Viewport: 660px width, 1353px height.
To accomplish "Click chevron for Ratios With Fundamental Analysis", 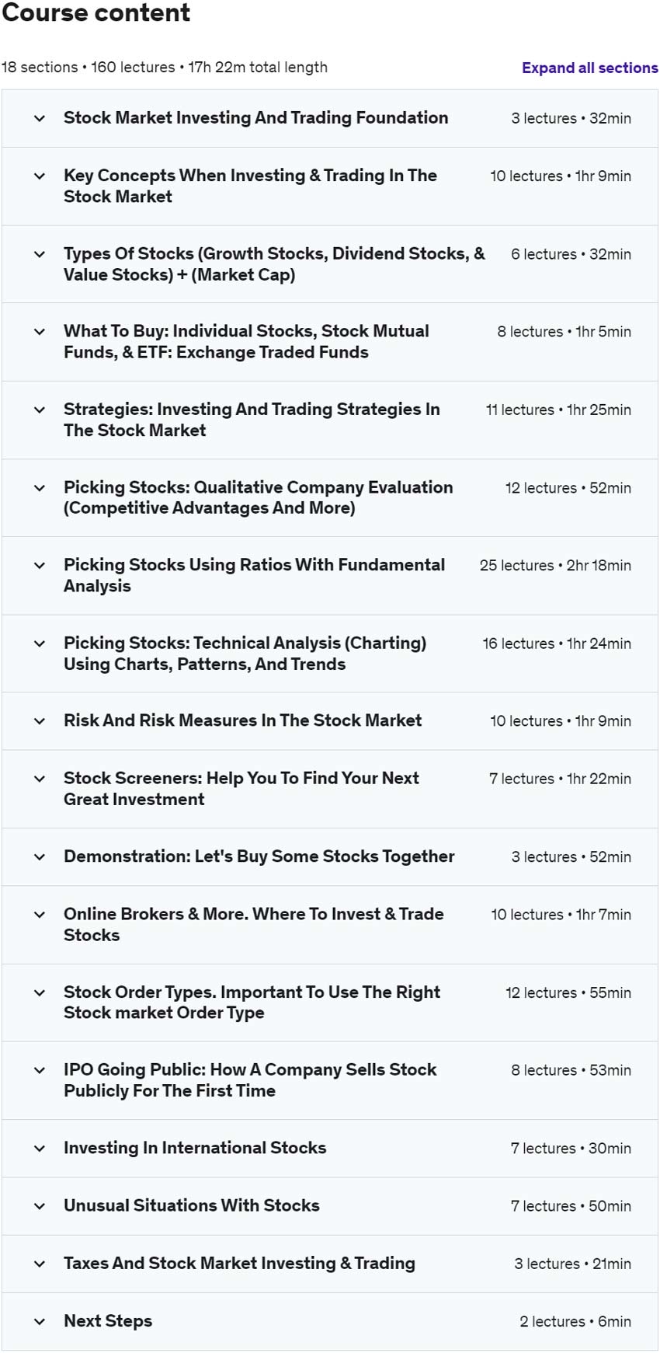I will (40, 565).
